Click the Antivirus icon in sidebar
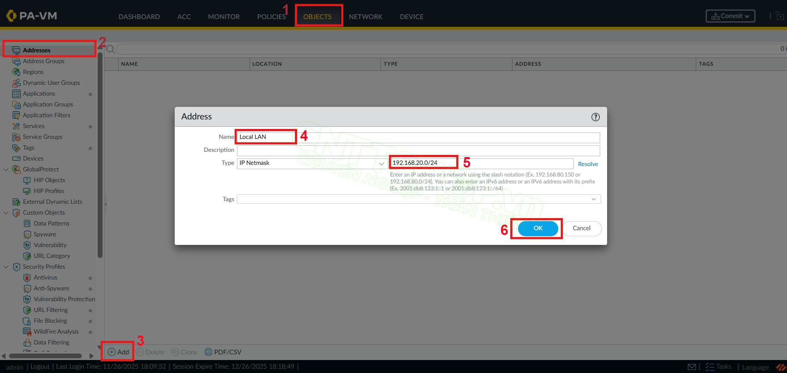787x373 pixels. tap(27, 278)
